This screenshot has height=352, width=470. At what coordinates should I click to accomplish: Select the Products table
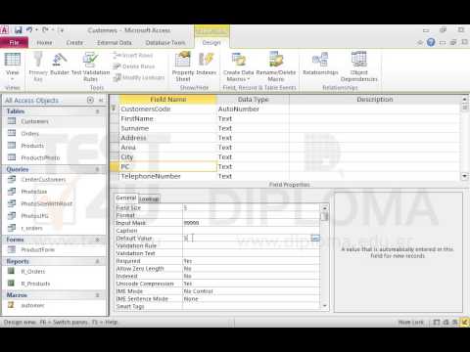point(32,146)
